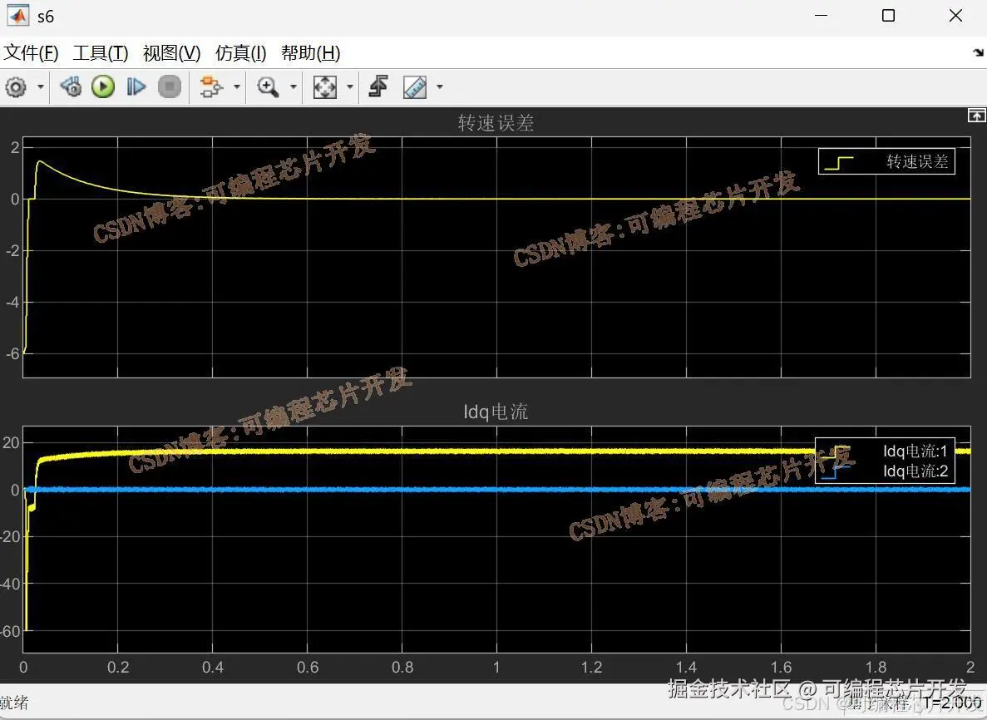Click the MATLAB icon in the title bar
Image resolution: width=987 pixels, height=720 pixels.
17,16
